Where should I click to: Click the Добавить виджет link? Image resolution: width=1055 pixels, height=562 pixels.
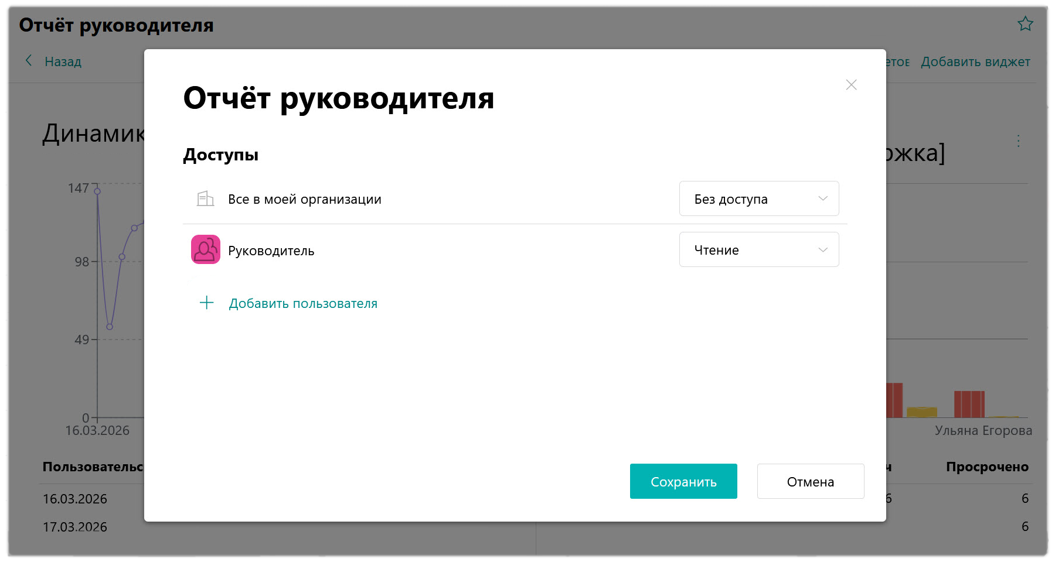pyautogui.click(x=975, y=61)
